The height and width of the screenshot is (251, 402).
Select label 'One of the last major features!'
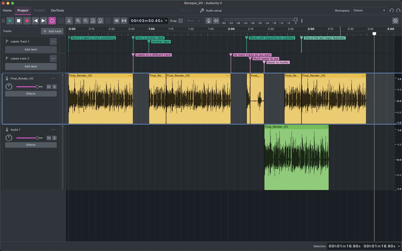click(x=325, y=38)
